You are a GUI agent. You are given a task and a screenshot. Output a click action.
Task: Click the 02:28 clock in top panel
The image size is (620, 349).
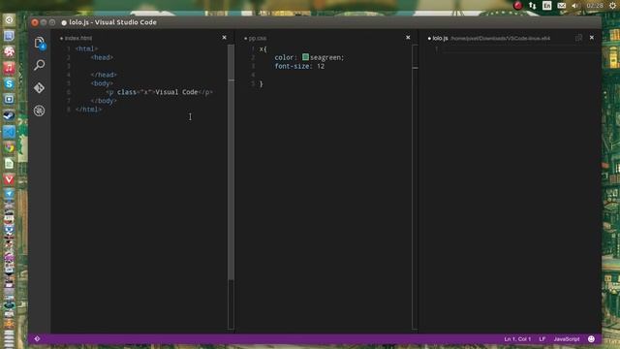point(595,6)
